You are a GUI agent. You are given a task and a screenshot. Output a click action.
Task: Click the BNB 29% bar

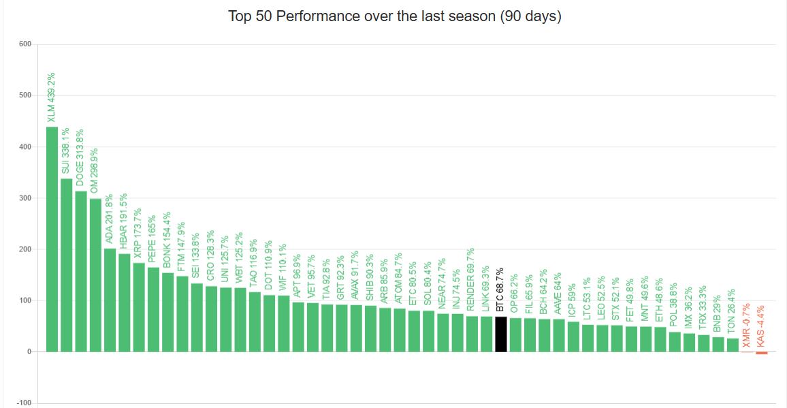[718, 344]
